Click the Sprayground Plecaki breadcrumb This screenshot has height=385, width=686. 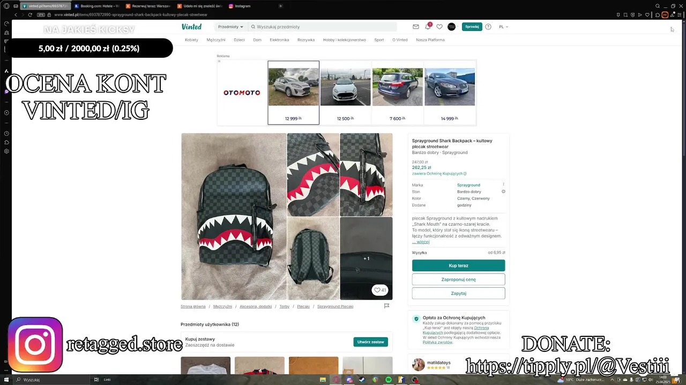(335, 306)
